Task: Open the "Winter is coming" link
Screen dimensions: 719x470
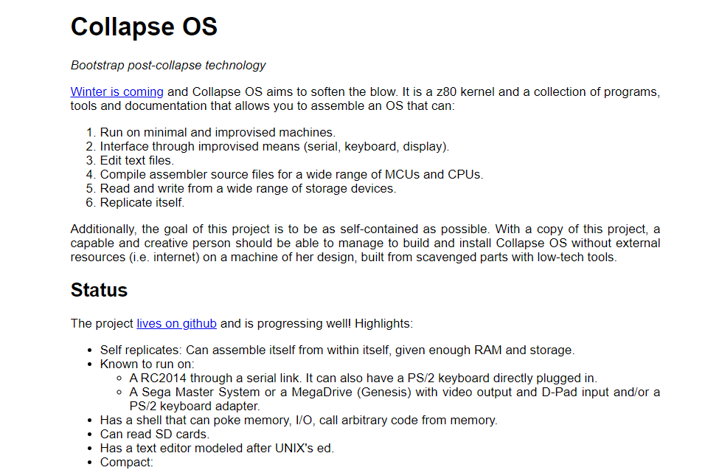Action: click(x=117, y=91)
